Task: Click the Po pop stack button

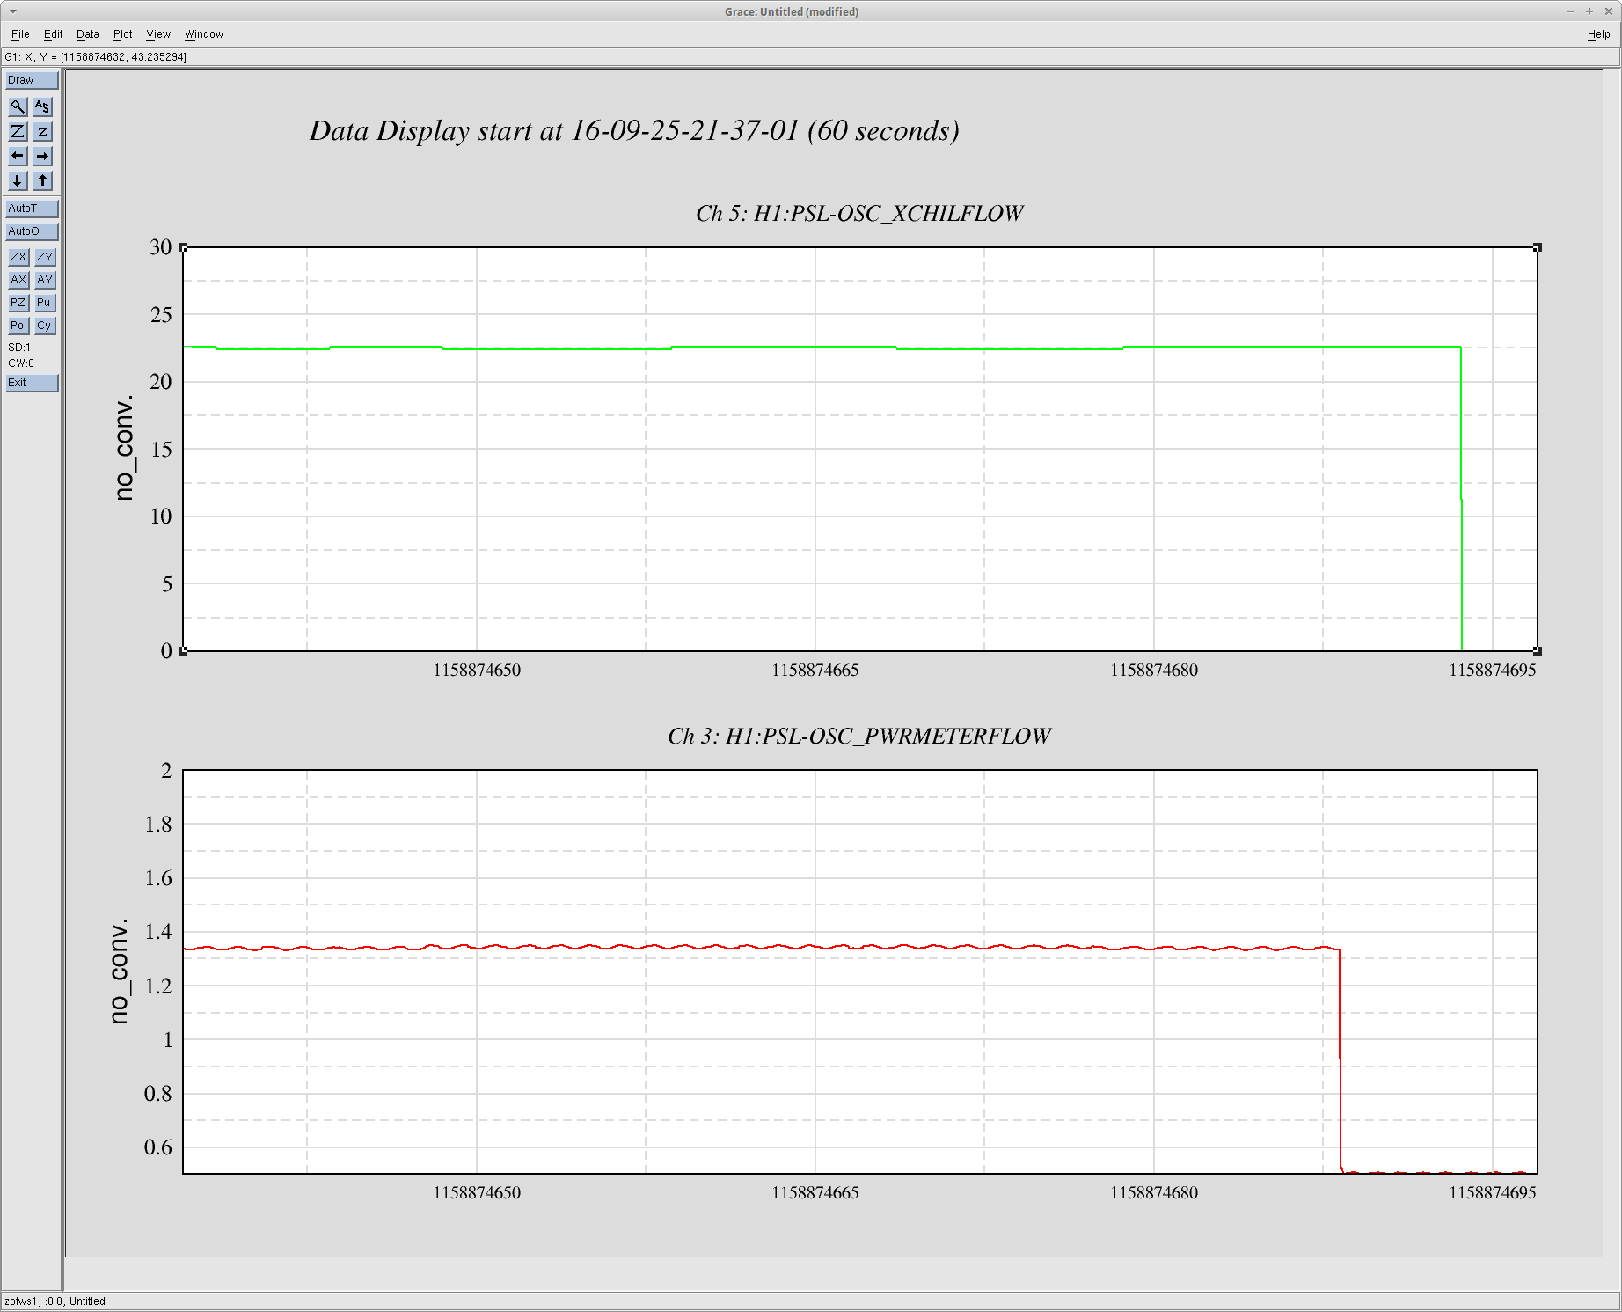Action: (x=18, y=326)
